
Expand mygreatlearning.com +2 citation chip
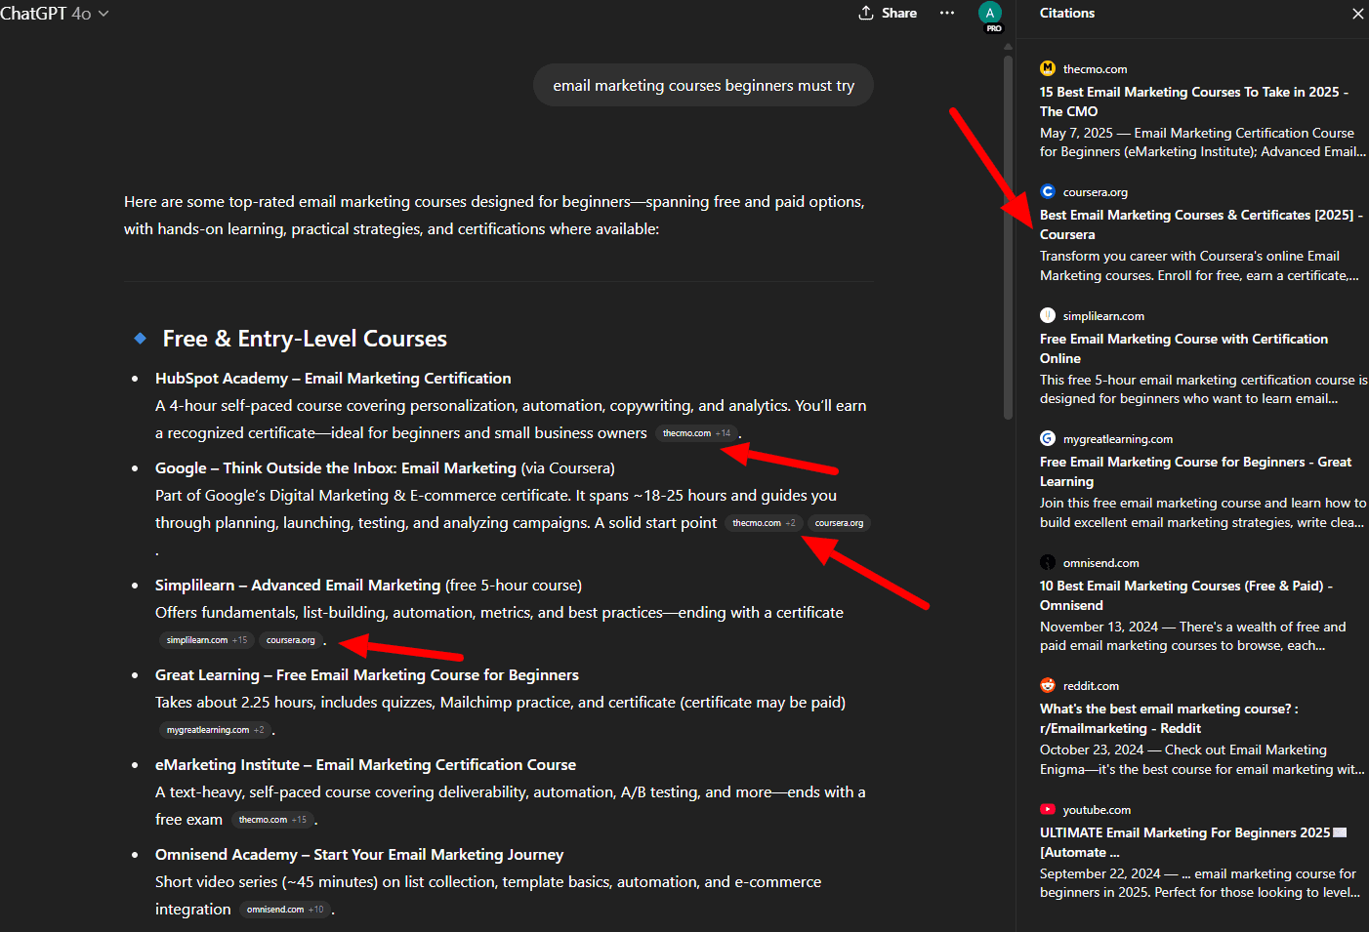point(215,730)
